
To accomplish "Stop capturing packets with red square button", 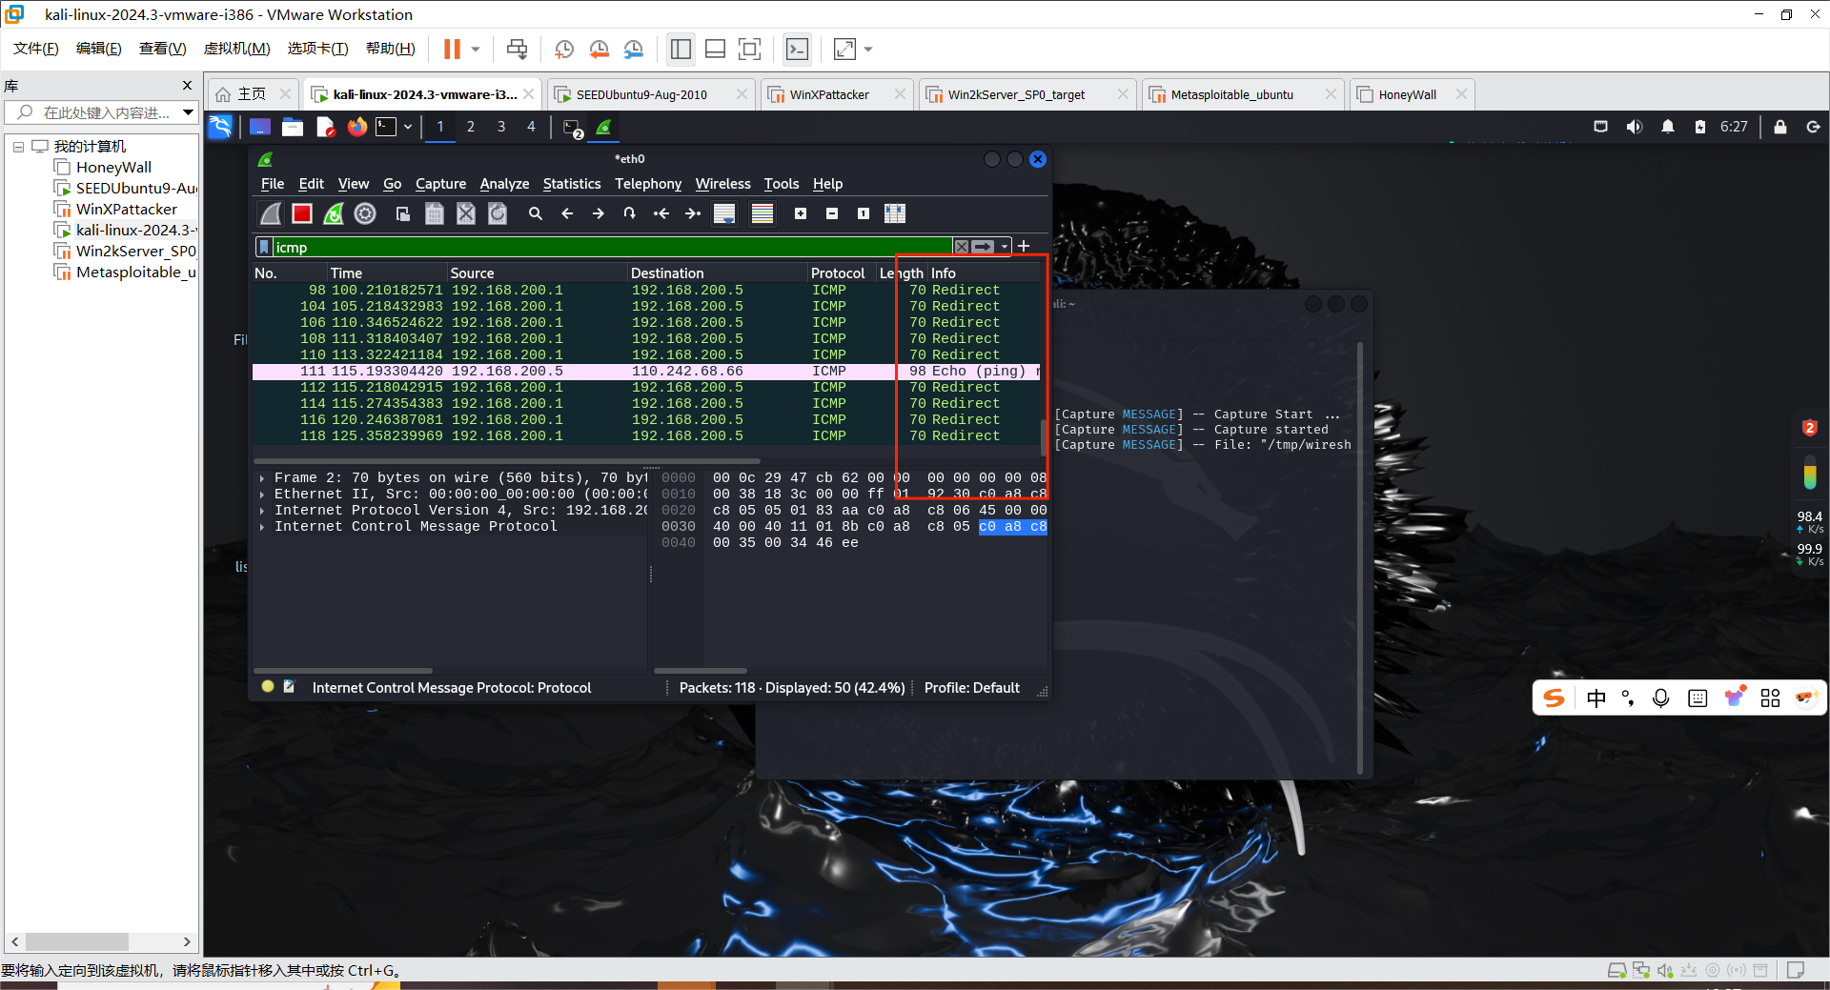I will pyautogui.click(x=302, y=213).
